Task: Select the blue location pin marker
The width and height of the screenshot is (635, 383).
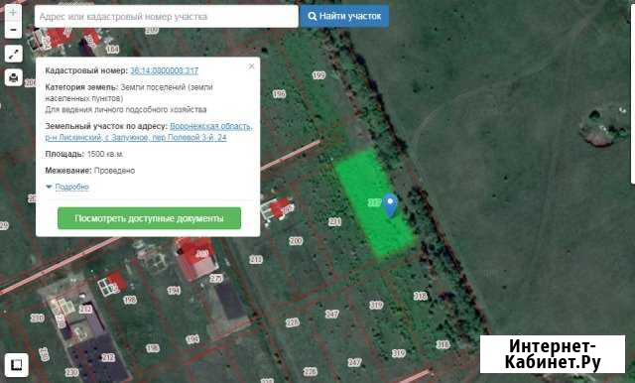Action: (x=390, y=204)
